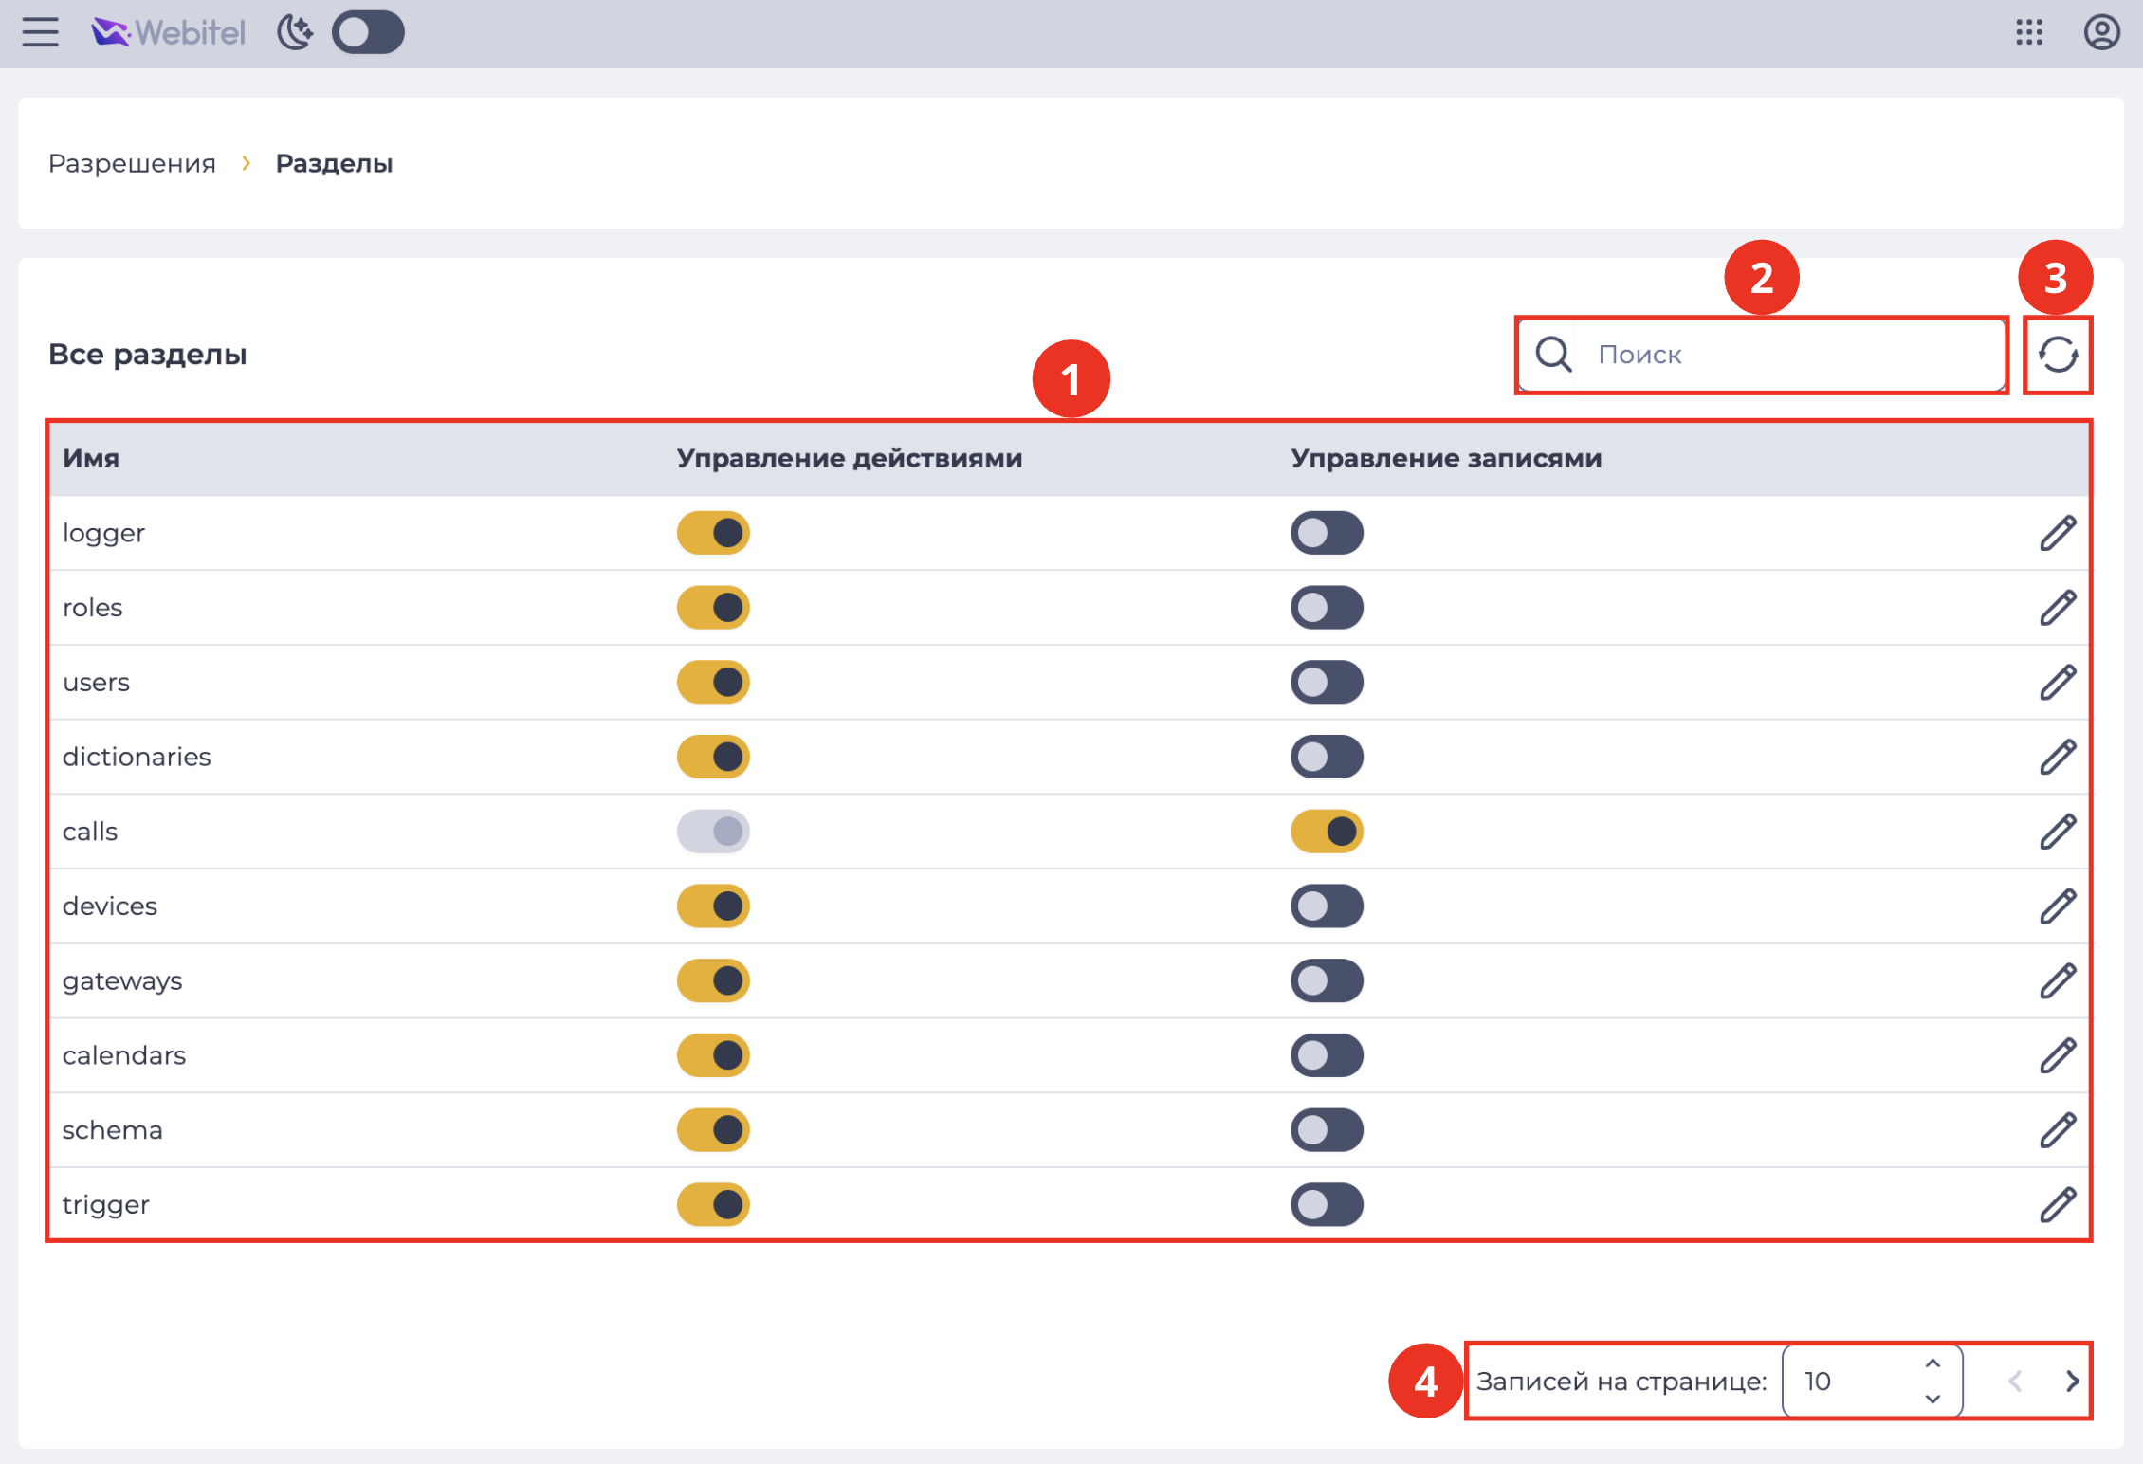The width and height of the screenshot is (2143, 1464).
Task: Click the Разделы breadcrumb
Action: [334, 163]
